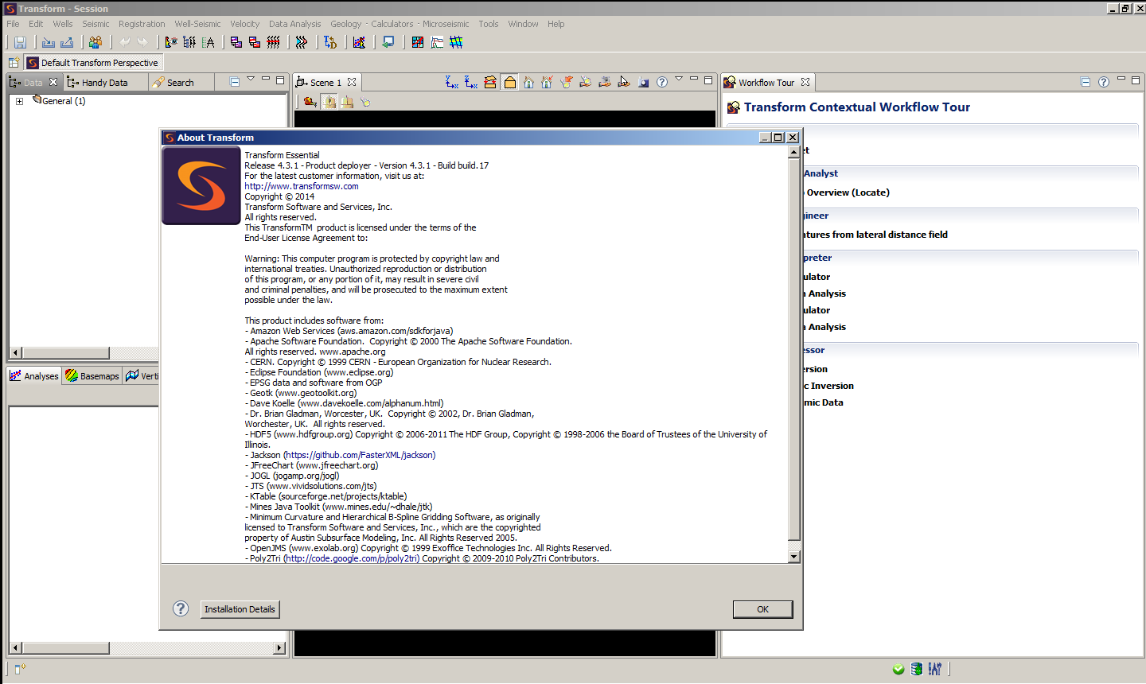Click the light bulb icon below Scene tab

pyautogui.click(x=366, y=102)
